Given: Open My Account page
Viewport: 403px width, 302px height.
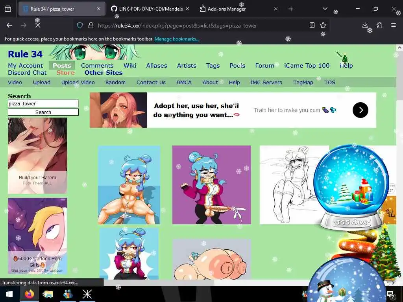Looking at the screenshot, I should click(26, 66).
